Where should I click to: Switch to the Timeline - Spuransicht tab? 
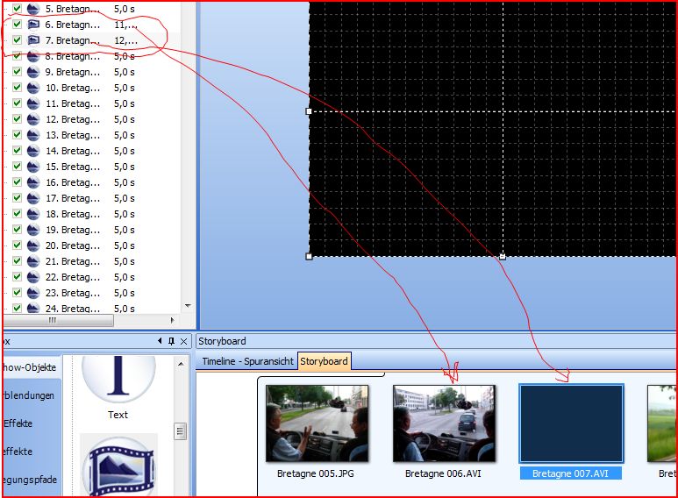pyautogui.click(x=247, y=361)
